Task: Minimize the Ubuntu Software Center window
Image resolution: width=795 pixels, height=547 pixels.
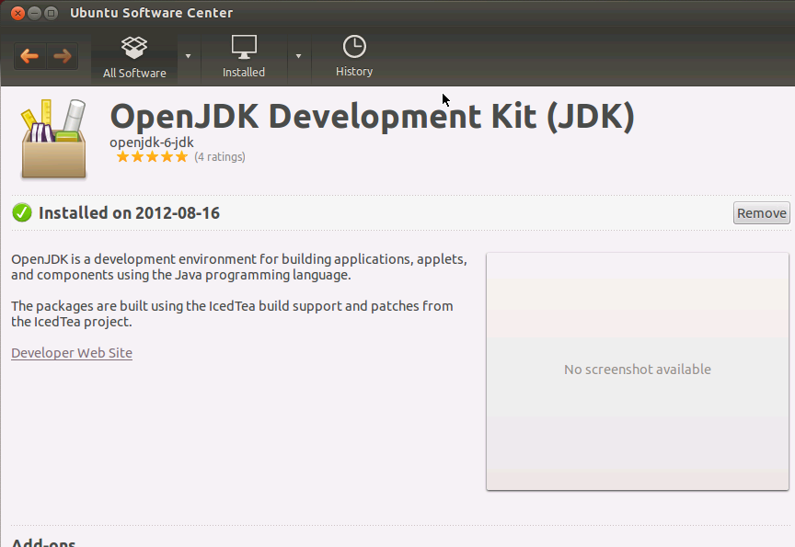Action: (34, 13)
